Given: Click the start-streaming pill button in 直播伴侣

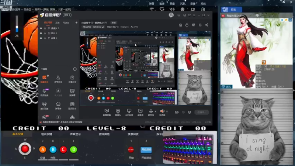Looking at the screenshot, I should click(201, 112).
